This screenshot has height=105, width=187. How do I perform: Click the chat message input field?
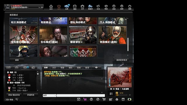(81, 95)
